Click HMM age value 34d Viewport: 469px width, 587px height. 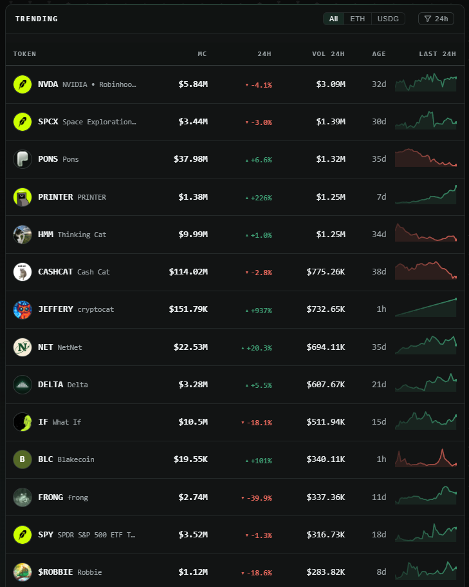pyautogui.click(x=379, y=235)
